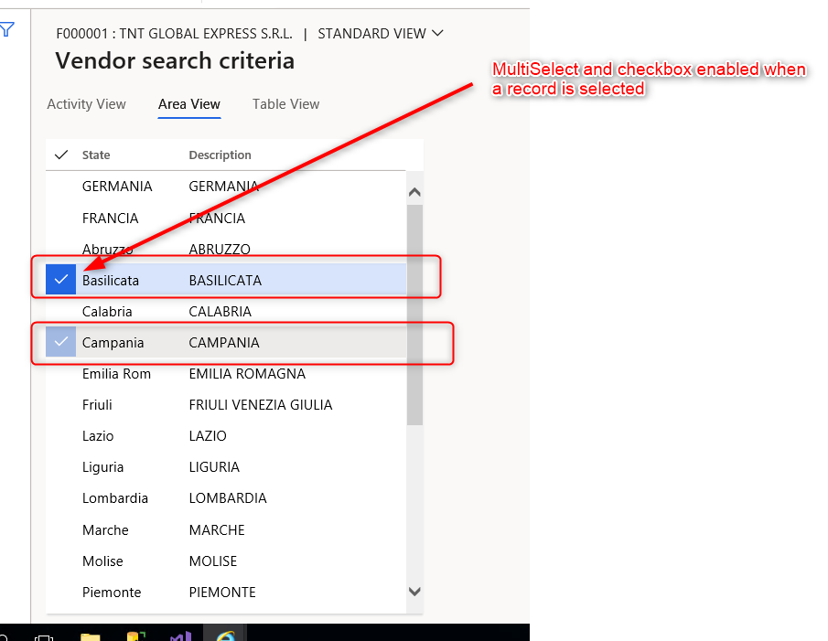
Task: Open the filter pane using the funnel icon
Action: coord(7,29)
